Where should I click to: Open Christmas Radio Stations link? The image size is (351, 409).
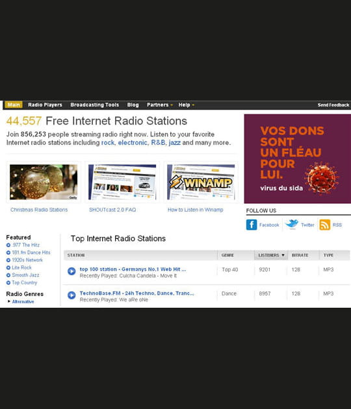pos(39,210)
